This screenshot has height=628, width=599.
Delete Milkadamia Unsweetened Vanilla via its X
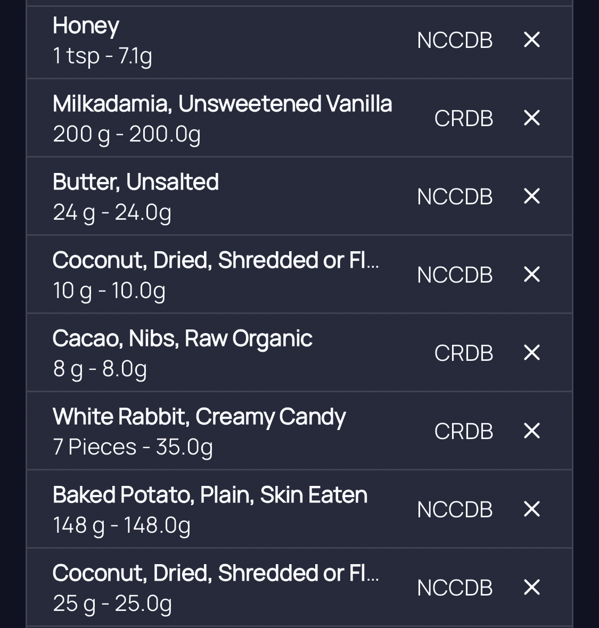[x=532, y=118]
